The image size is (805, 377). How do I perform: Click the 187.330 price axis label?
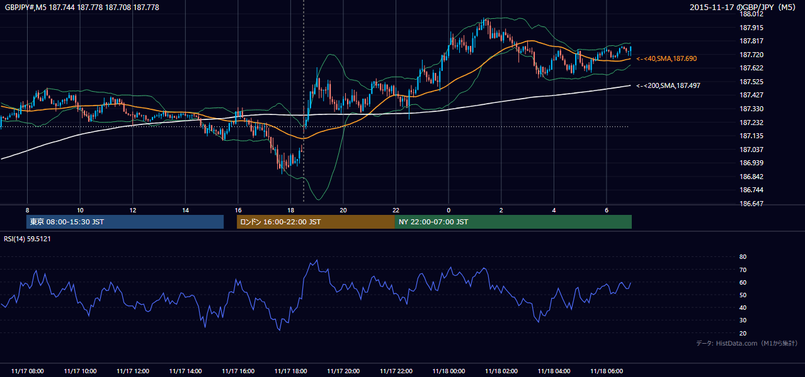click(x=751, y=109)
